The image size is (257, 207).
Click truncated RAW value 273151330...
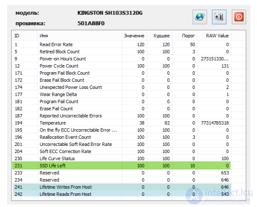point(214,59)
